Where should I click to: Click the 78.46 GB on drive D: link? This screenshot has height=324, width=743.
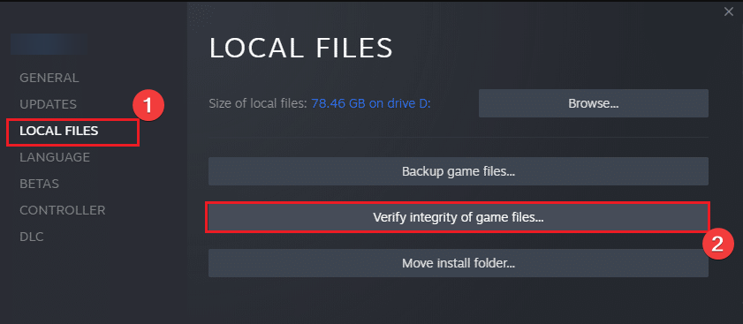pos(370,104)
